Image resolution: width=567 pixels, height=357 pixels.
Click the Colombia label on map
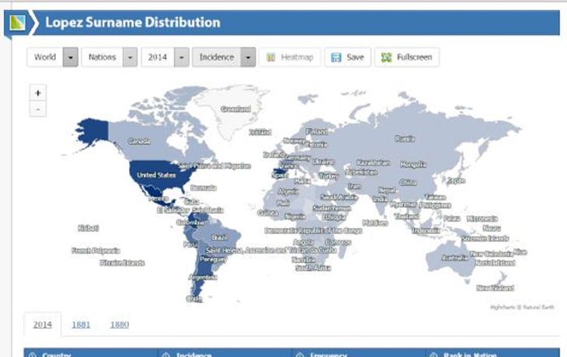click(190, 223)
